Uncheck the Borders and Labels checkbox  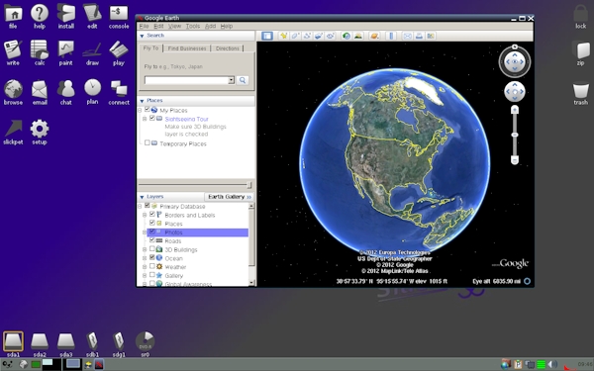tap(152, 215)
